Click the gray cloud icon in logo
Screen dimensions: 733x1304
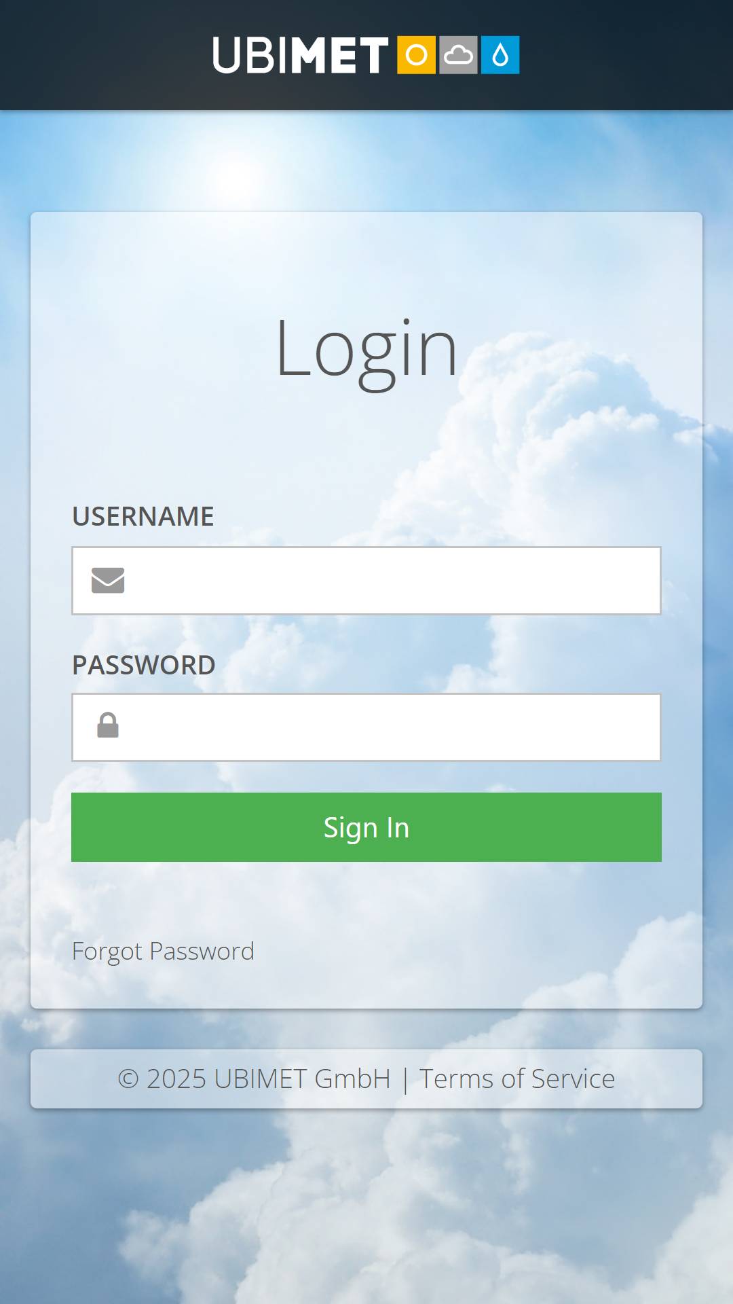coord(458,55)
